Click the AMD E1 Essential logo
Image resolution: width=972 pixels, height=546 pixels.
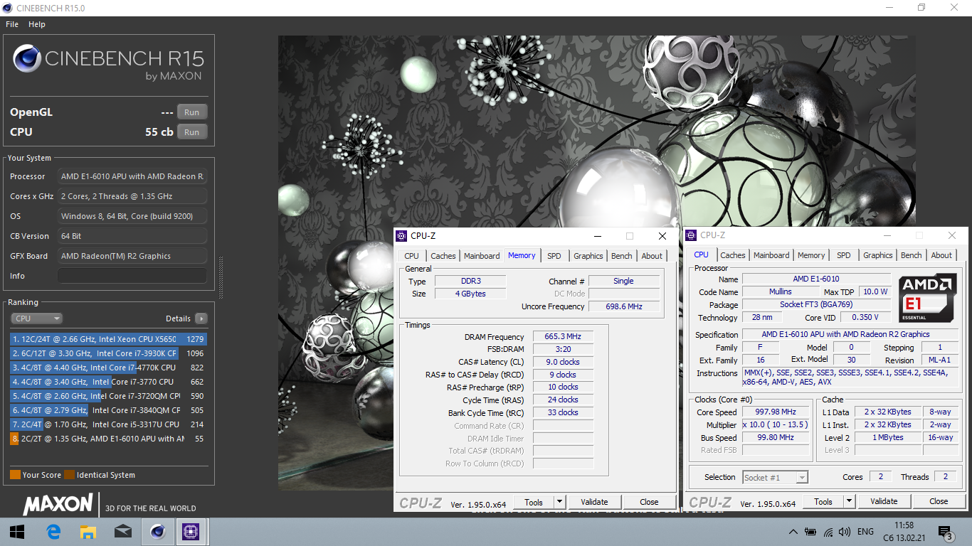point(926,297)
